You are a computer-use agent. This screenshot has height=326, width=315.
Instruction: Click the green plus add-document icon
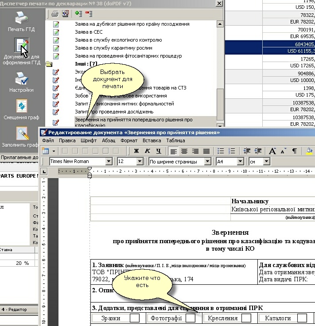point(78,13)
